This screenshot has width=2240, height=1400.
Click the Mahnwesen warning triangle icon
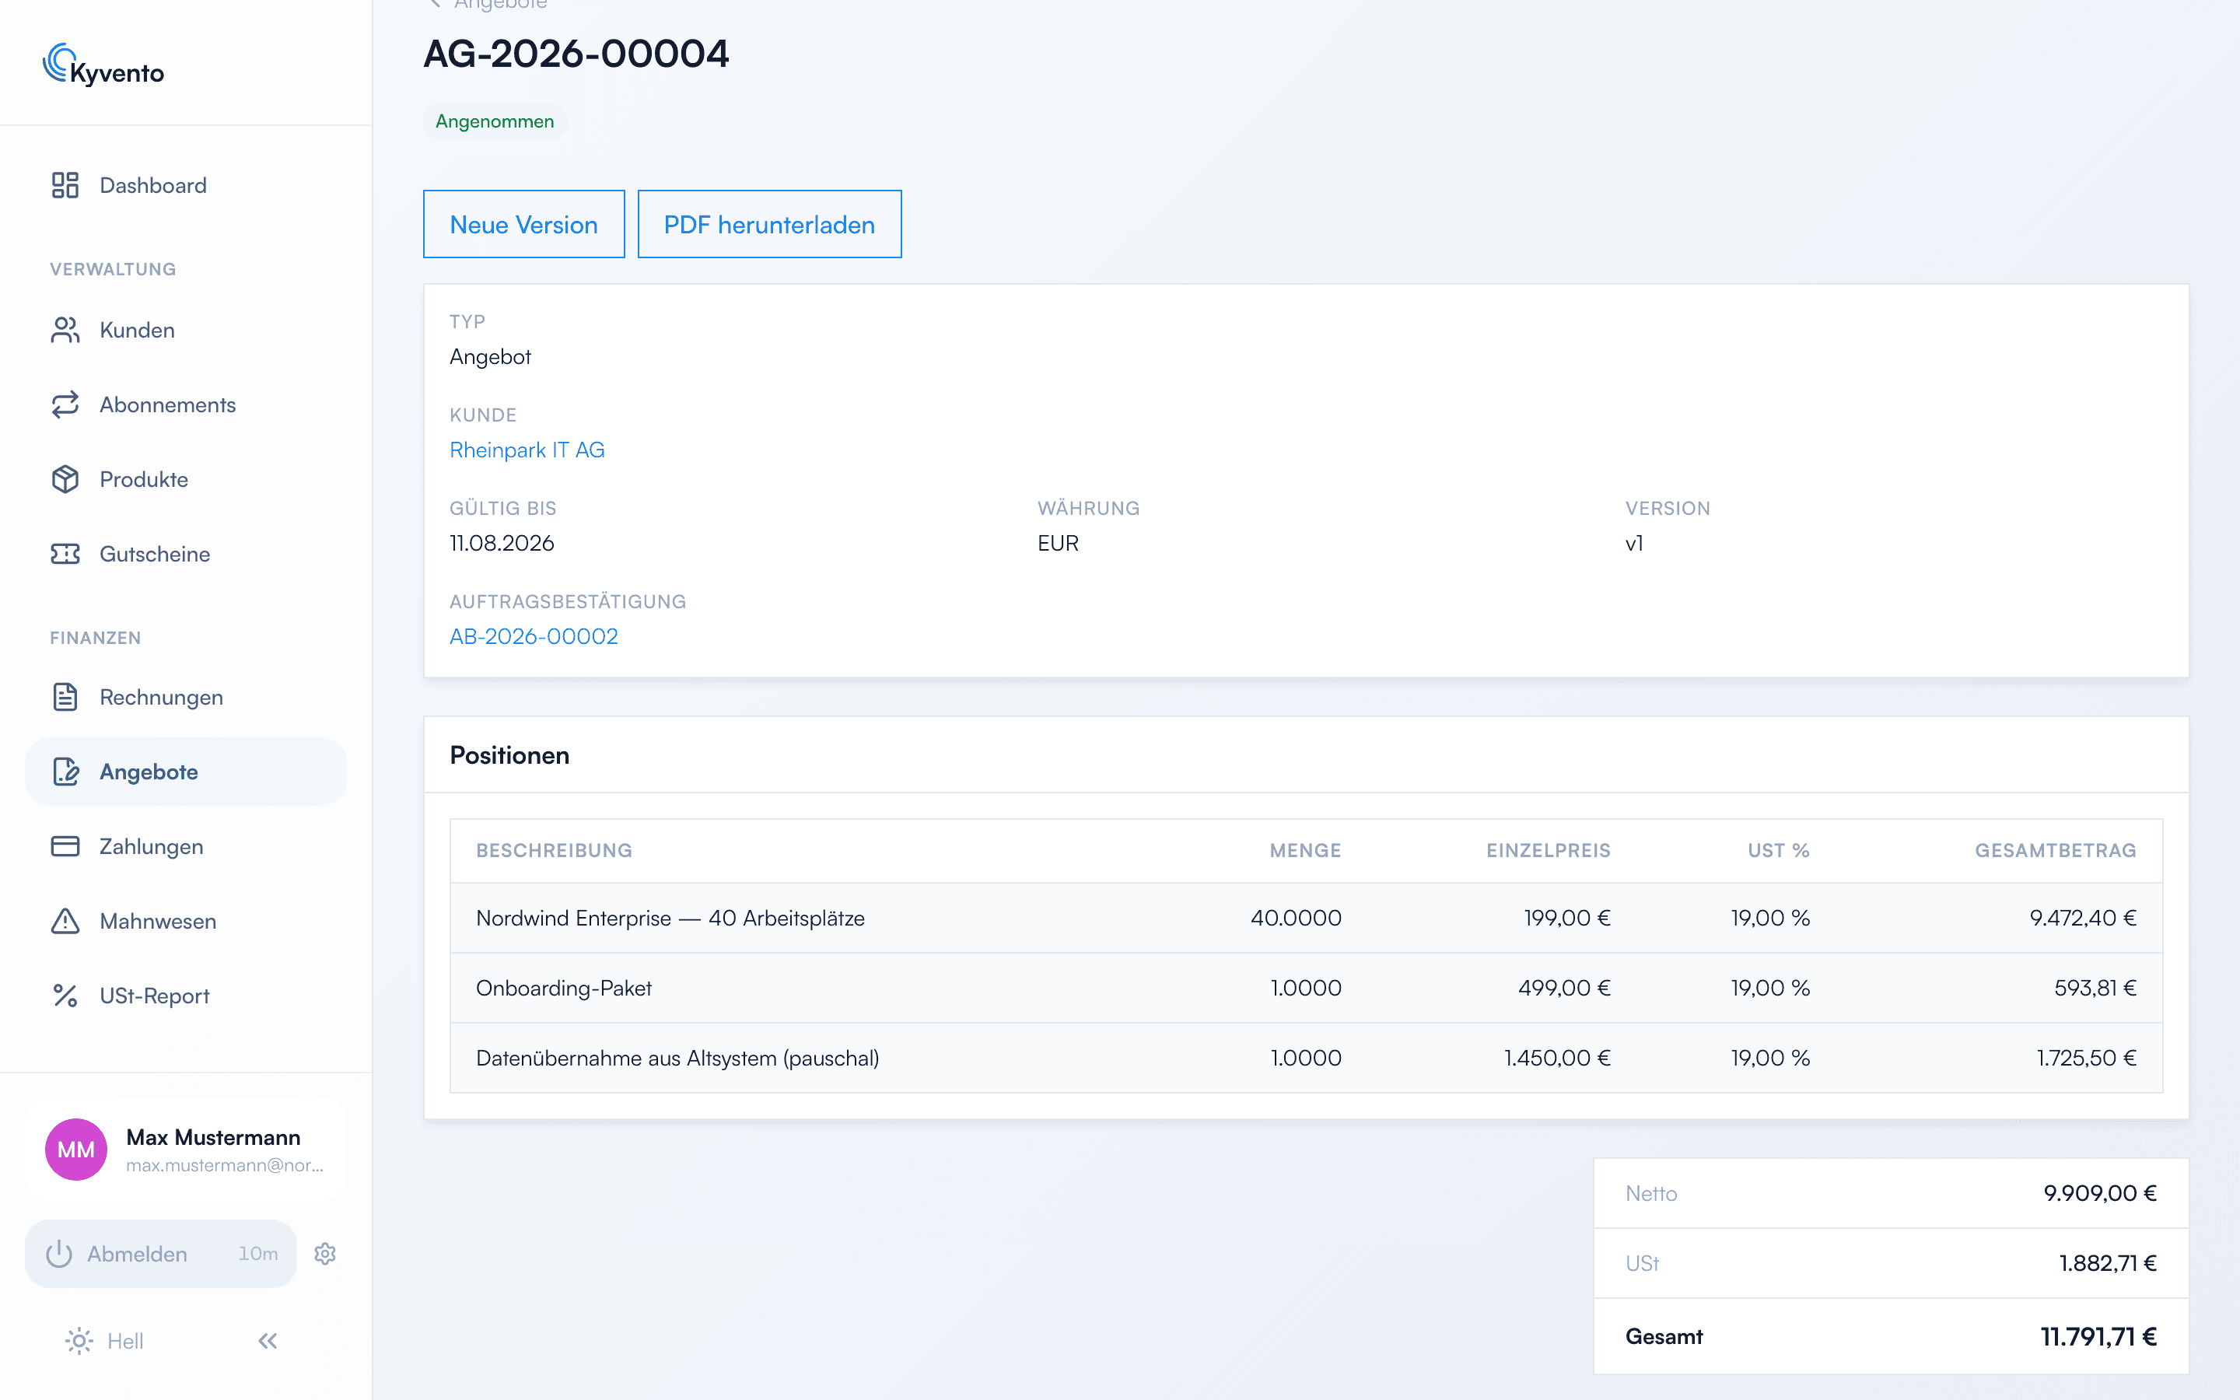65,920
